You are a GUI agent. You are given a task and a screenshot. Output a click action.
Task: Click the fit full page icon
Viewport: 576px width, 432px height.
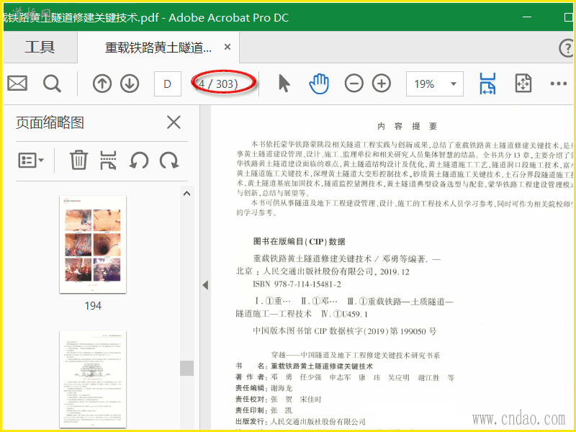click(523, 84)
